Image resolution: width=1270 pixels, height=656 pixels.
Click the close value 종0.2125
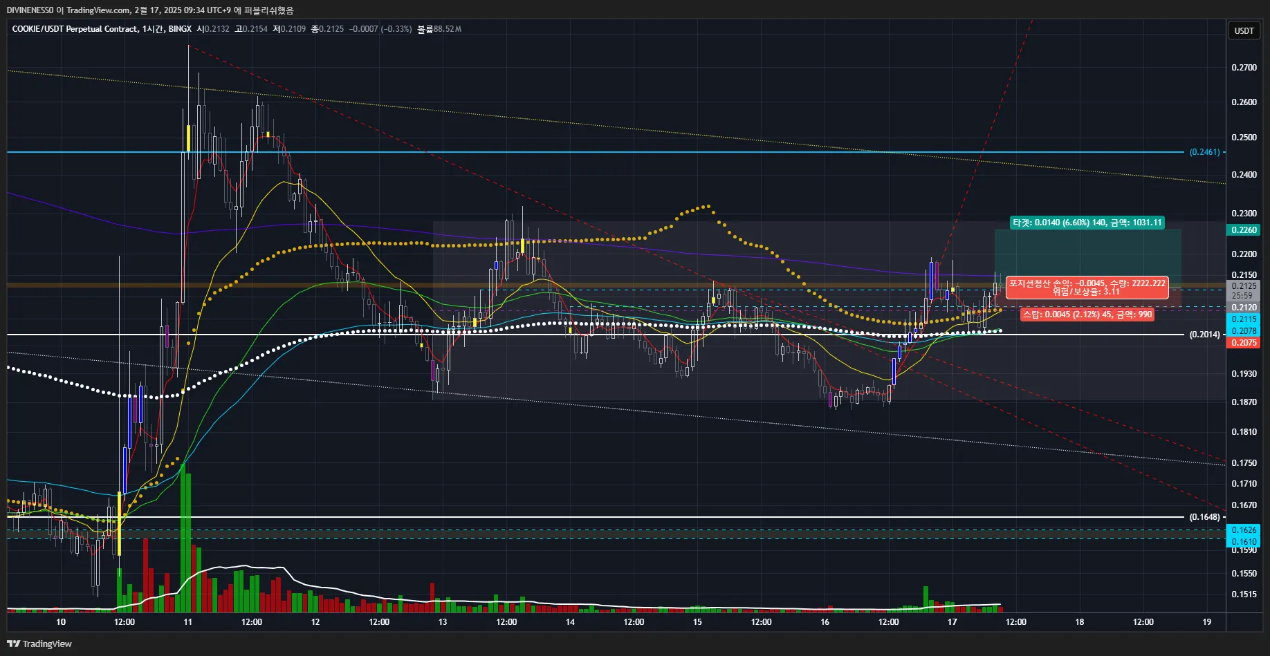point(327,29)
